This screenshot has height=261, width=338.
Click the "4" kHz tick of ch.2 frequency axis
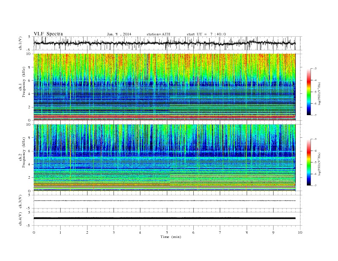(30, 164)
